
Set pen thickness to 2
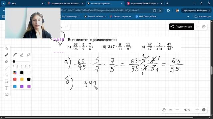(x=18, y=66)
